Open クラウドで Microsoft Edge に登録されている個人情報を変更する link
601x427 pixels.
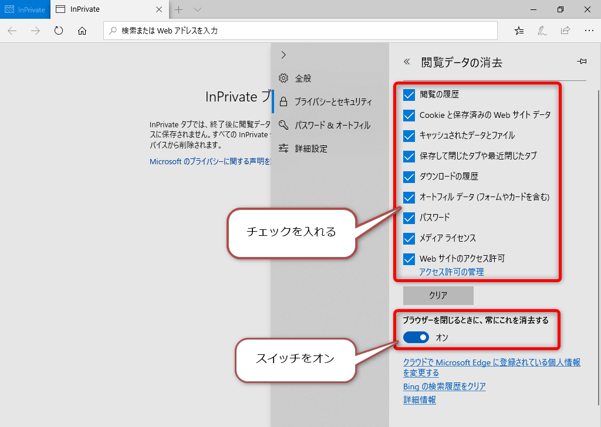[492, 367]
